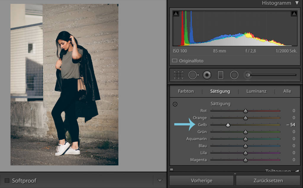Open the toolbar options dropdown arrow
The height and width of the screenshot is (188, 303).
(x=160, y=181)
